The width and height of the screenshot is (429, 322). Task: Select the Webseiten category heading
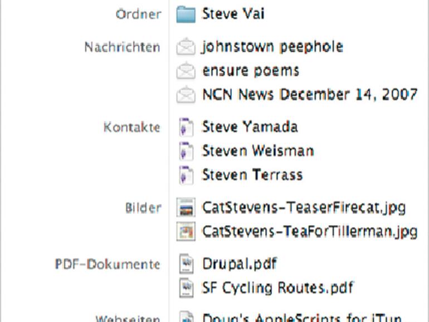(x=128, y=319)
